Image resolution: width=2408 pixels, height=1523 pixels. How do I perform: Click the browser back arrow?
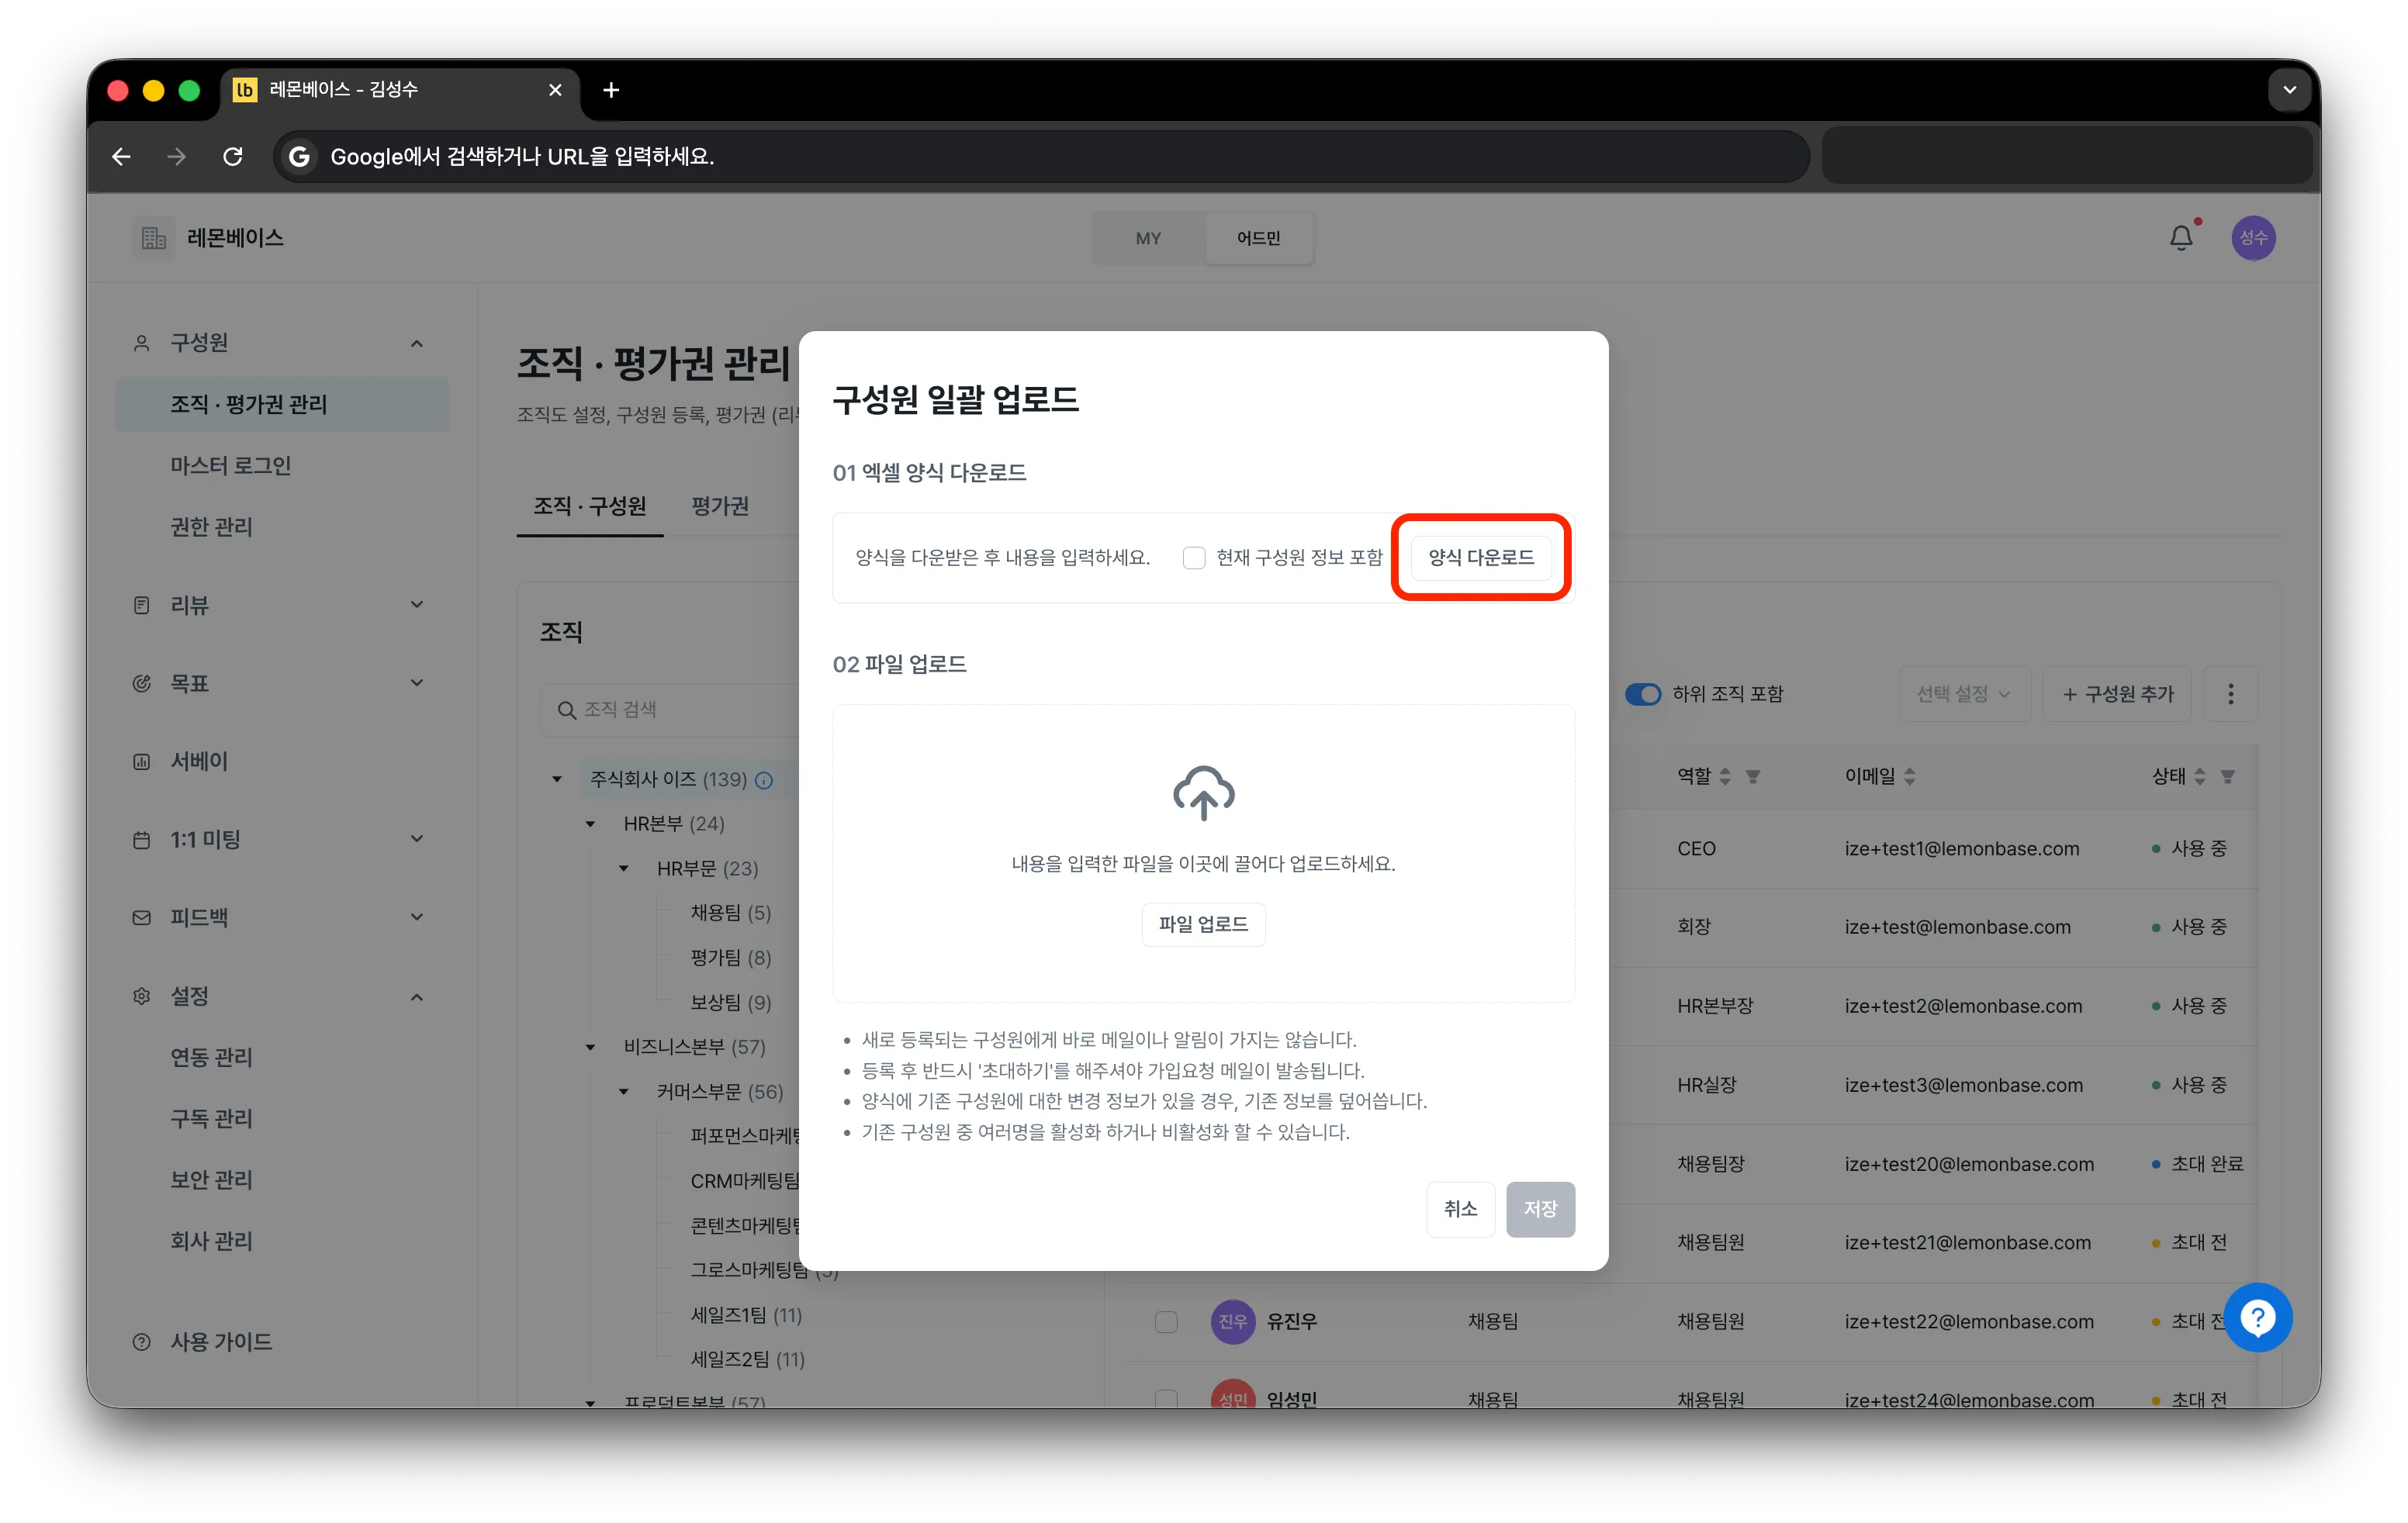121,156
